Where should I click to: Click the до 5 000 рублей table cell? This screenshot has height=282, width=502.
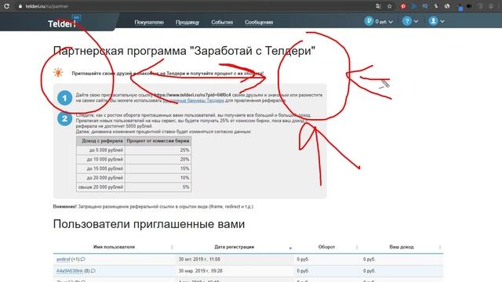click(100, 150)
